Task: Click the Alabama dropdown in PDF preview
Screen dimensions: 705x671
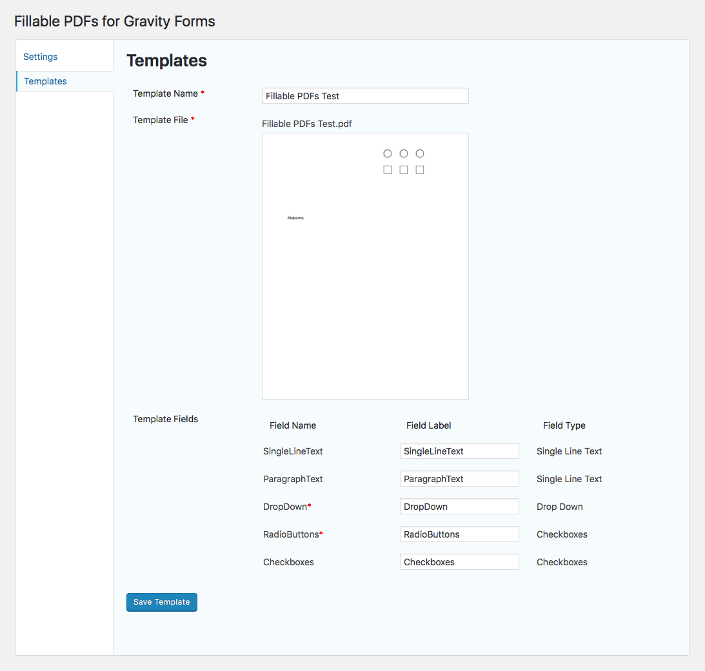Action: tap(295, 218)
